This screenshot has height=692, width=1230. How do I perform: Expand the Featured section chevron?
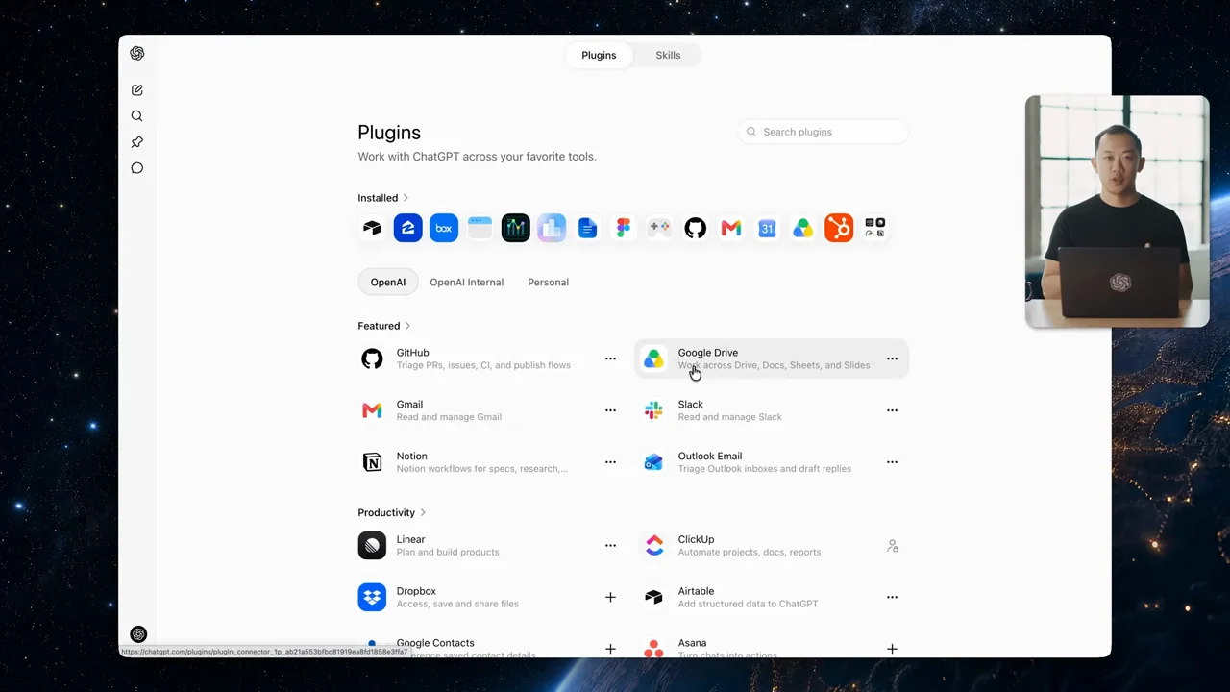click(407, 326)
